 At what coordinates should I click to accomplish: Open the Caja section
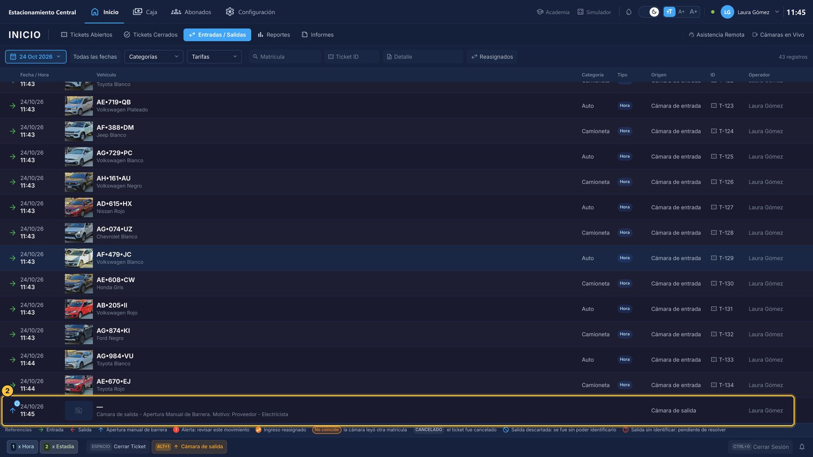pyautogui.click(x=145, y=12)
